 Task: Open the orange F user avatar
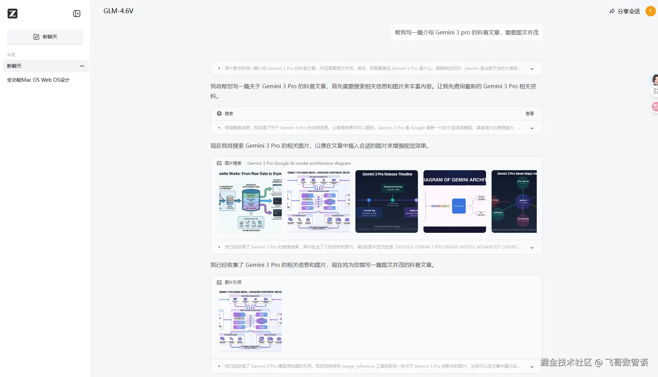[x=650, y=11]
